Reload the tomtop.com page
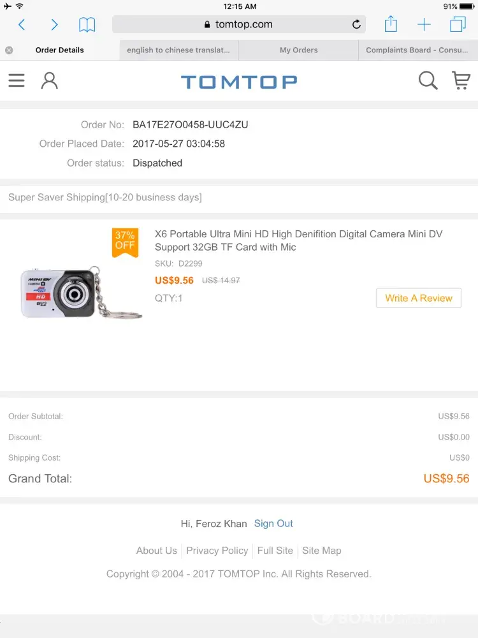 click(x=356, y=25)
